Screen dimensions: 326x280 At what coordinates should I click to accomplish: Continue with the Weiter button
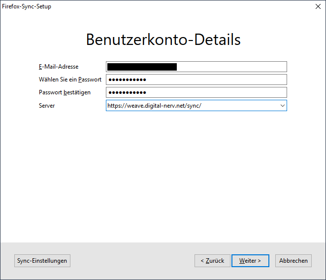[250, 261]
